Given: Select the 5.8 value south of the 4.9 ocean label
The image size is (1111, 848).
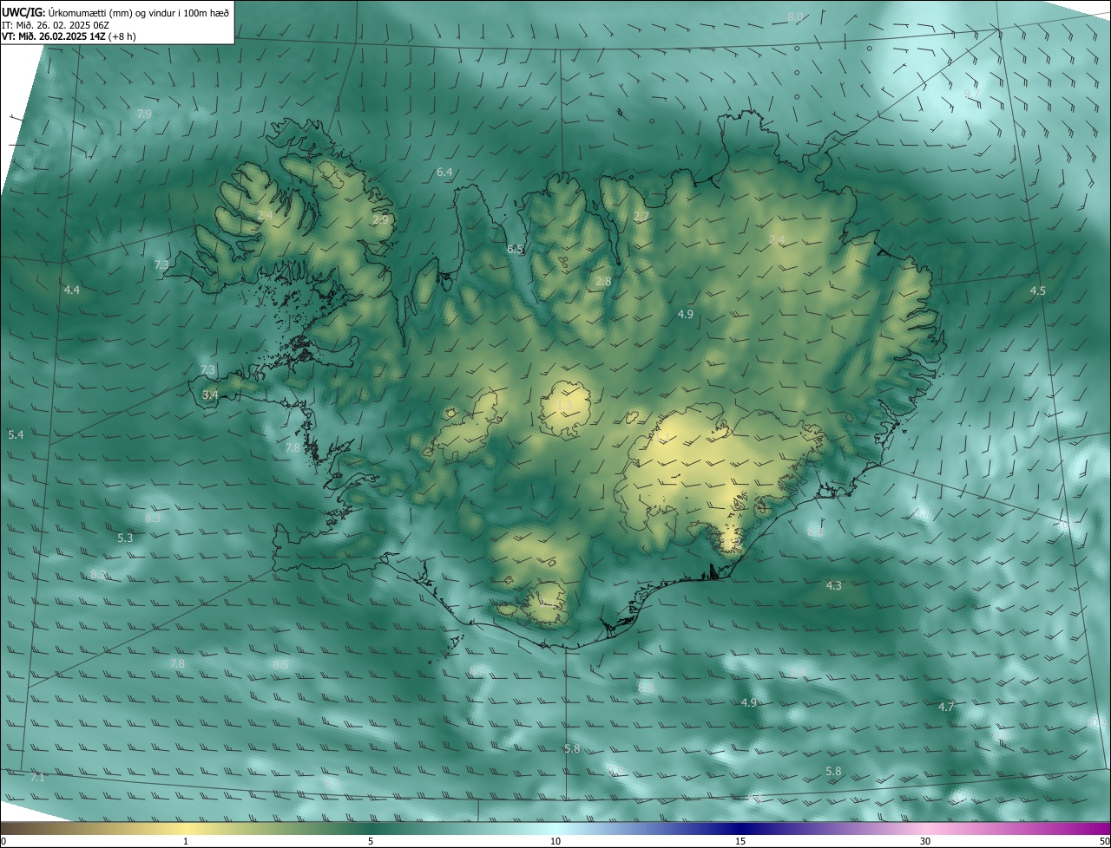Looking at the screenshot, I should [833, 771].
